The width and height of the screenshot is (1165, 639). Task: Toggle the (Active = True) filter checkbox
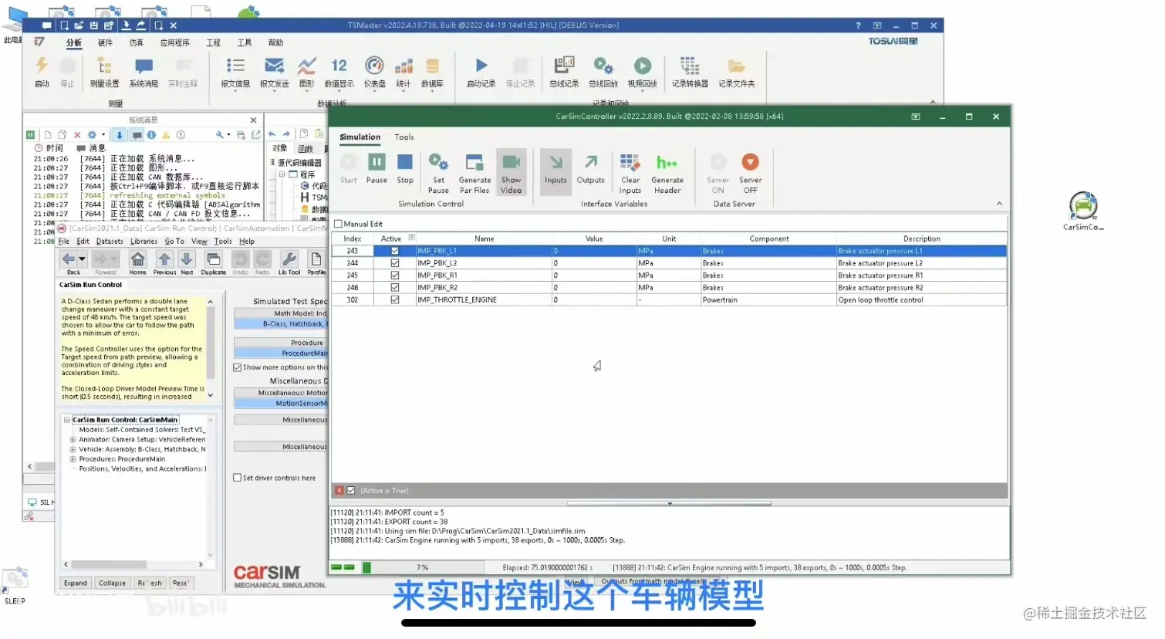(351, 491)
